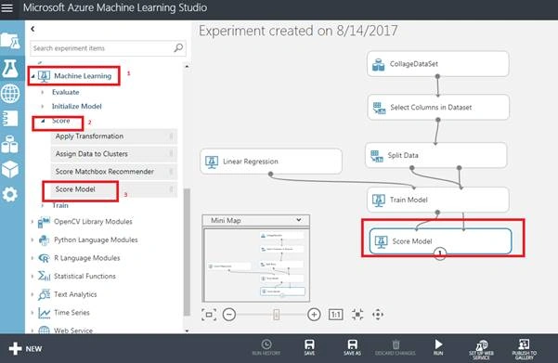Click the zoom slider handle
The image size is (558, 363).
click(276, 315)
